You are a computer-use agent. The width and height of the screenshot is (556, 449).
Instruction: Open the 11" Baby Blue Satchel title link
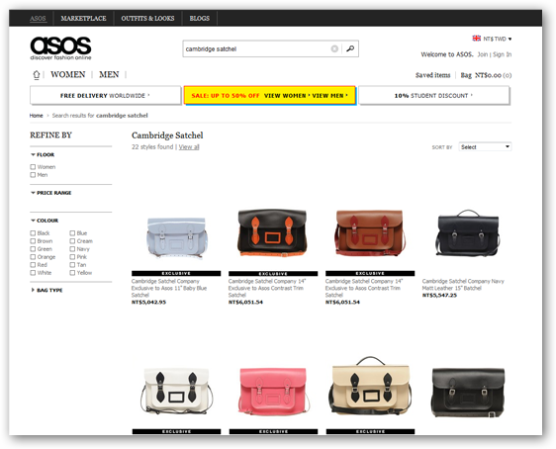pyautogui.click(x=169, y=288)
